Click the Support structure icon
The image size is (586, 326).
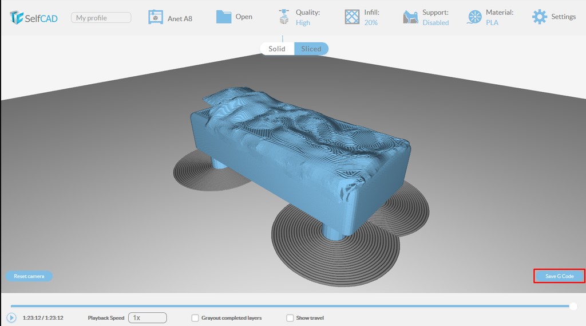410,17
